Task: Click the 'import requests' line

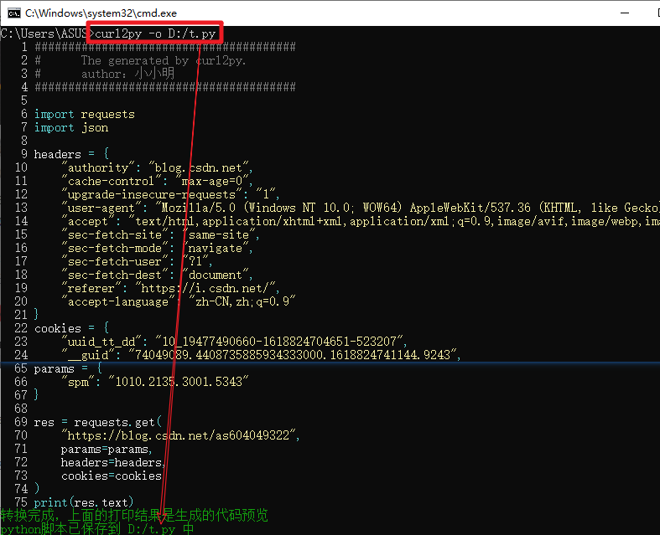Action: point(84,115)
